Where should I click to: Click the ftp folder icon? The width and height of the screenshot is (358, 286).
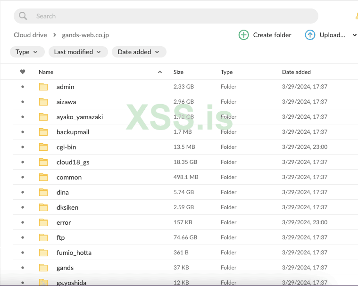pyautogui.click(x=43, y=237)
